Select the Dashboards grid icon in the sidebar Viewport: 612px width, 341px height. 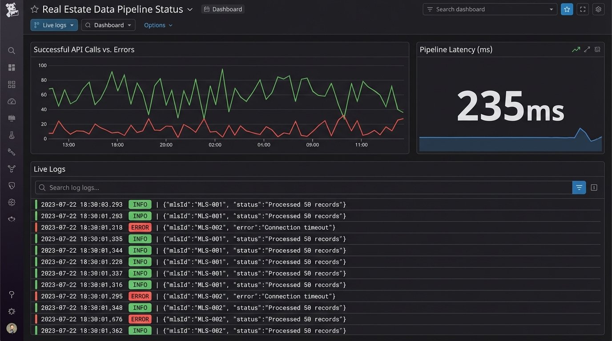pos(11,67)
